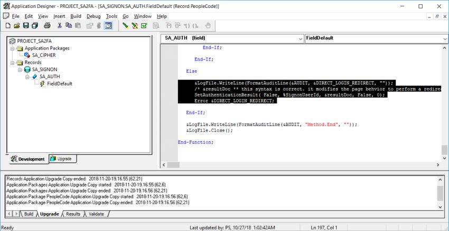Viewport: 449px width, 231px height.
Task: Select the Validate output tab
Action: pos(96,214)
